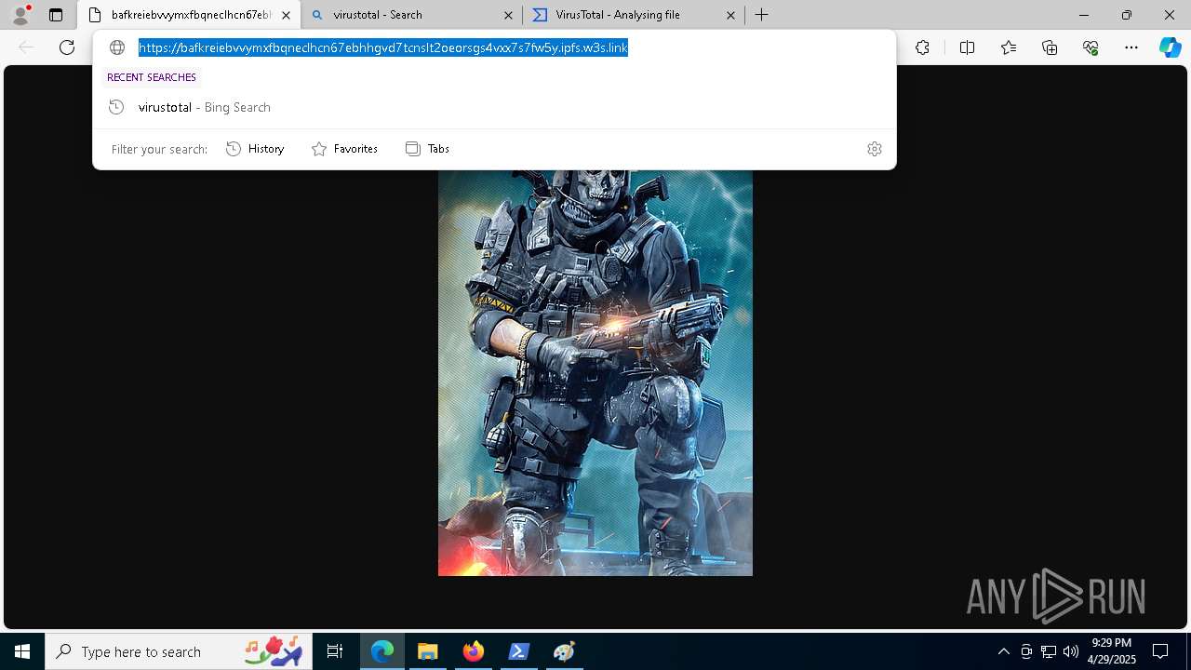This screenshot has height=670, width=1191.
Task: Close the VirusTotal - Analysing file tab
Action: click(x=730, y=15)
